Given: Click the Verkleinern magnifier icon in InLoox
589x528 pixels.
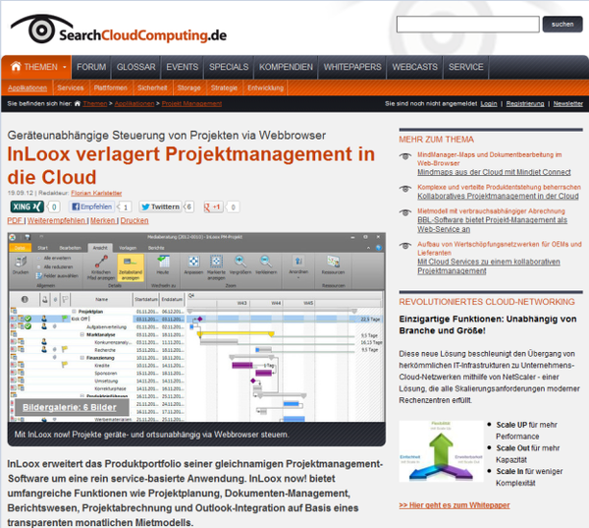Looking at the screenshot, I should coord(266,261).
